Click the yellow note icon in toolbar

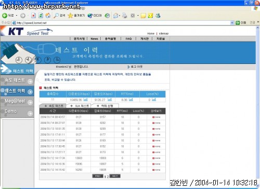click(143, 16)
